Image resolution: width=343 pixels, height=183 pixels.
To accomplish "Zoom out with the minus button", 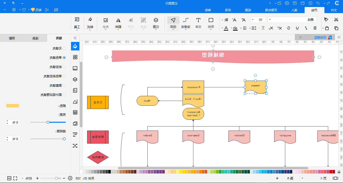I will tap(64, 178).
